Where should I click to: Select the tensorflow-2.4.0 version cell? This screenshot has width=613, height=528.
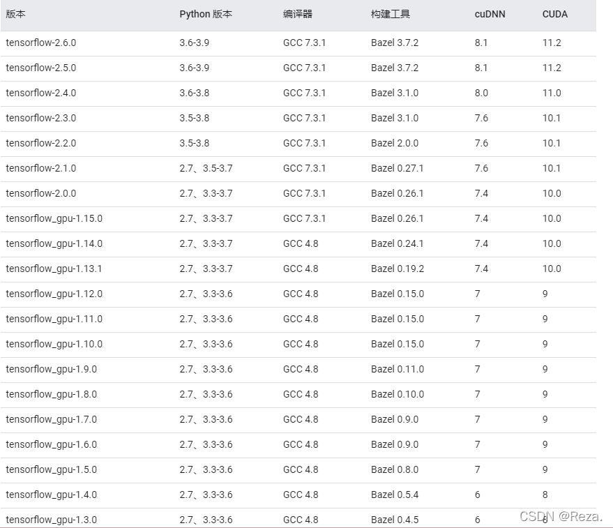(x=41, y=93)
